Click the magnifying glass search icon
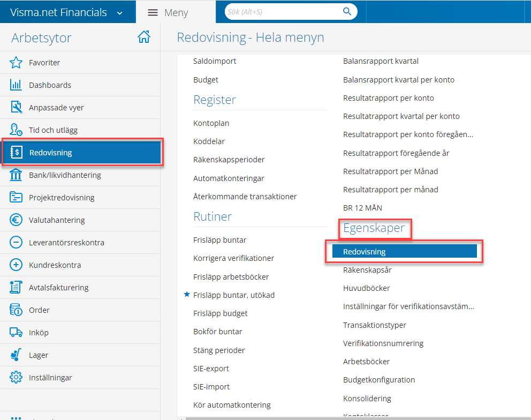 tap(347, 11)
